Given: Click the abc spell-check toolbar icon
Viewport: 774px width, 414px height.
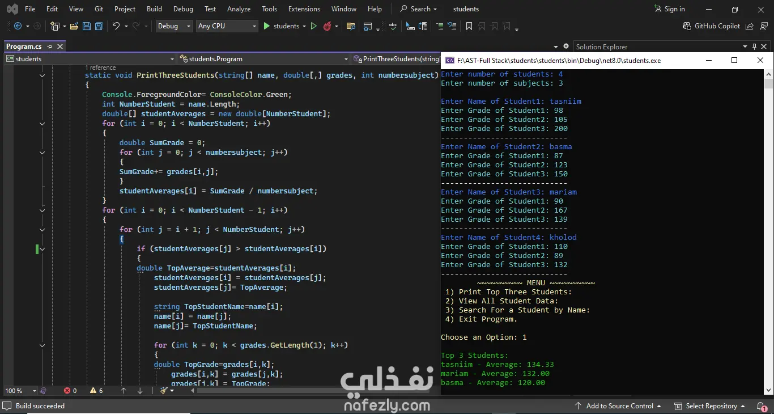Looking at the screenshot, I should click(393, 26).
